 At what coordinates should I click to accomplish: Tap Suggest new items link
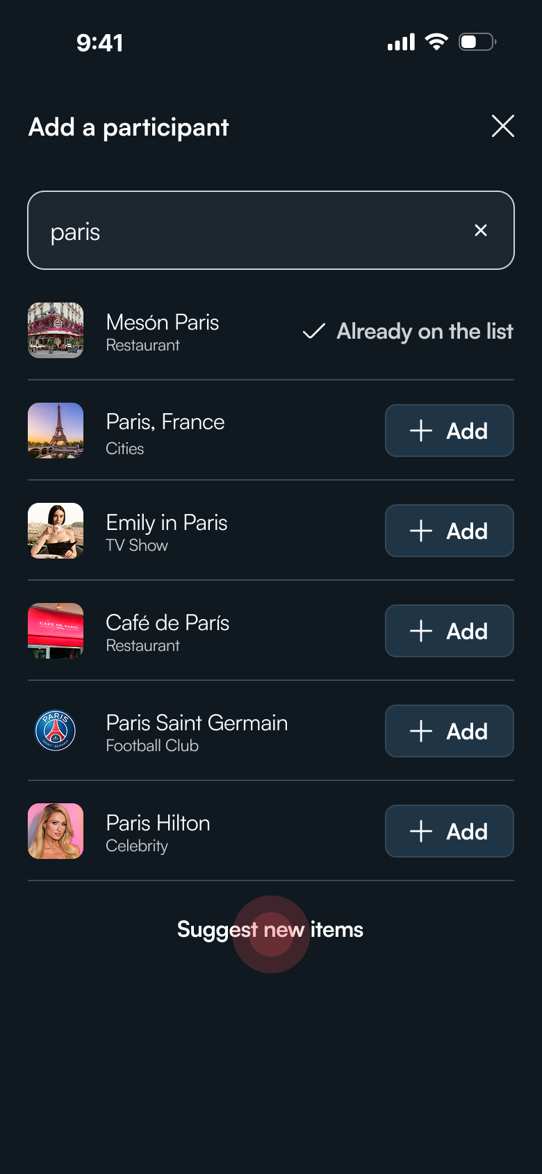point(270,930)
